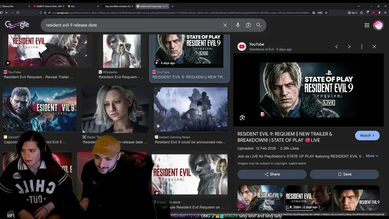Image resolution: width=389 pixels, height=219 pixels.
Task: Open the Learn more copyright link
Action: click(x=297, y=163)
